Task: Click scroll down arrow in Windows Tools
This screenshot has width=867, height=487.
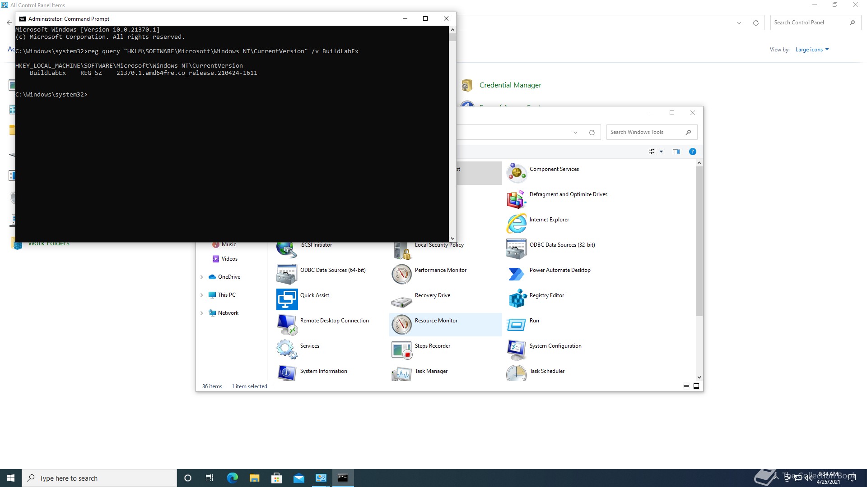Action: (x=699, y=377)
